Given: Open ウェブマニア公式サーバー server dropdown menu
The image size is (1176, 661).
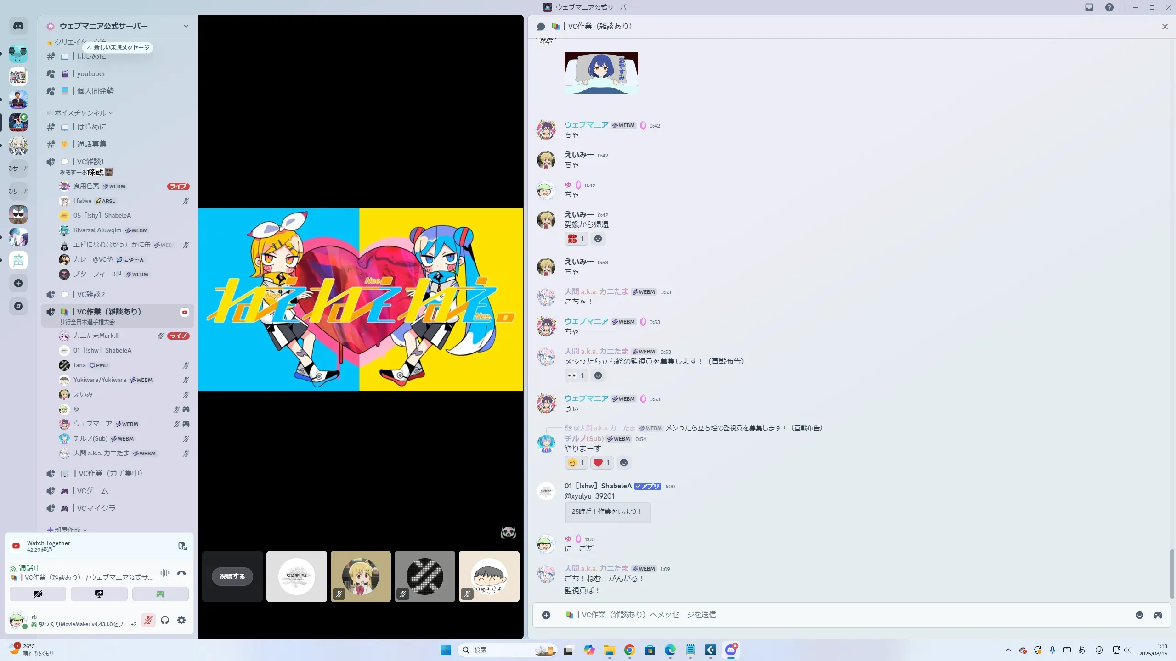Looking at the screenshot, I should pyautogui.click(x=186, y=26).
